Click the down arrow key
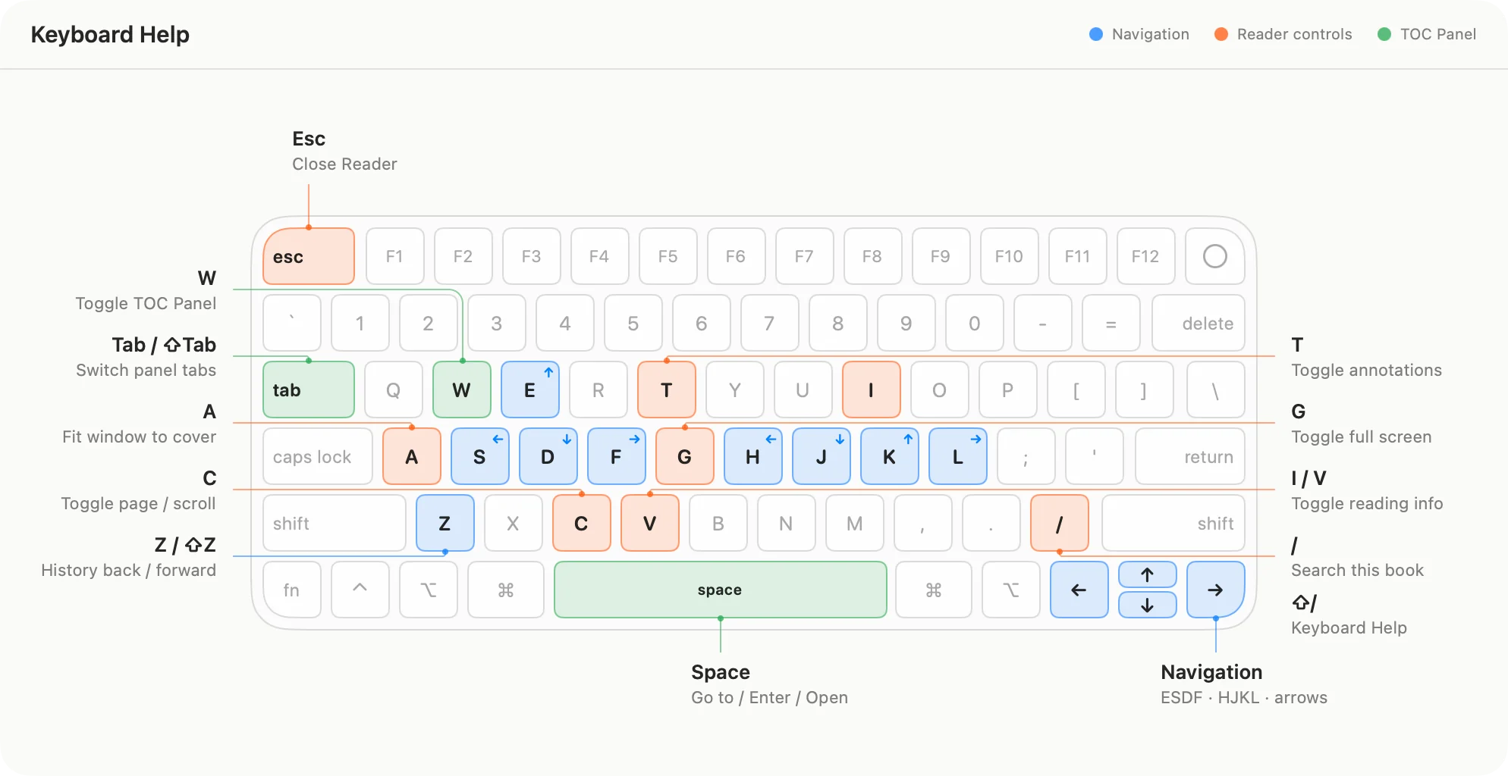Image resolution: width=1508 pixels, height=776 pixels. (x=1148, y=605)
